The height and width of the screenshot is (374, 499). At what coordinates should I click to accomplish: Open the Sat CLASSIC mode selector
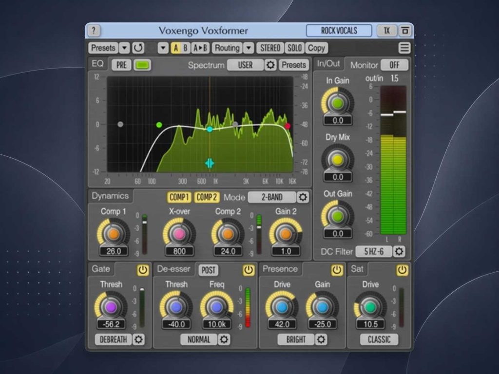click(x=379, y=339)
